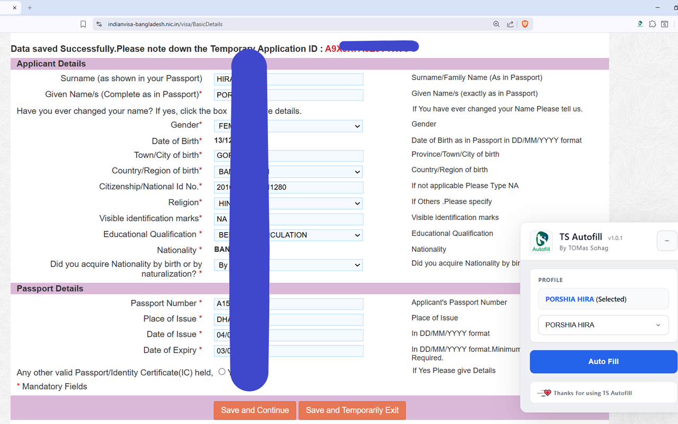The image size is (678, 424).
Task: Click the Town/City of birth field
Action: coord(289,156)
